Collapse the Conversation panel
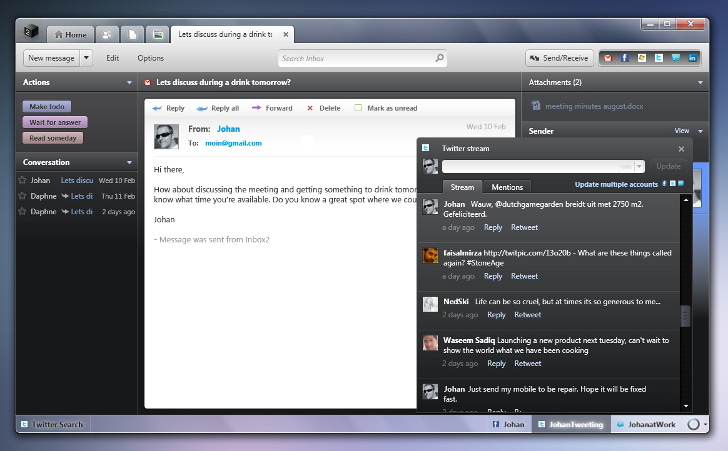The image size is (728, 451). (129, 162)
